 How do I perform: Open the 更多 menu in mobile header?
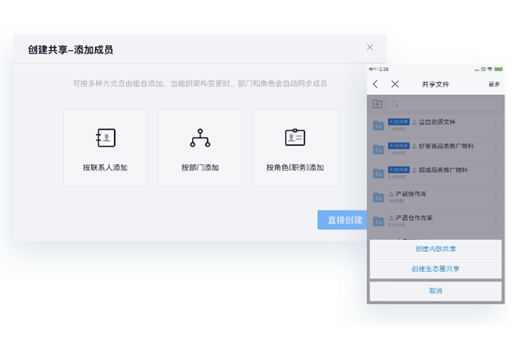(494, 85)
